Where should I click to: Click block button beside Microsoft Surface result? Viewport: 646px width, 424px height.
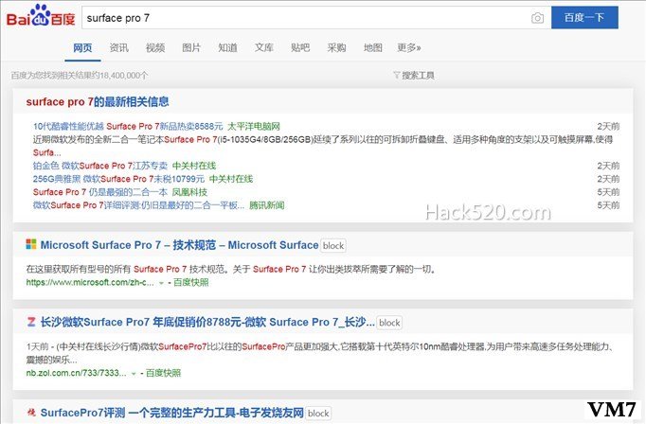[333, 245]
